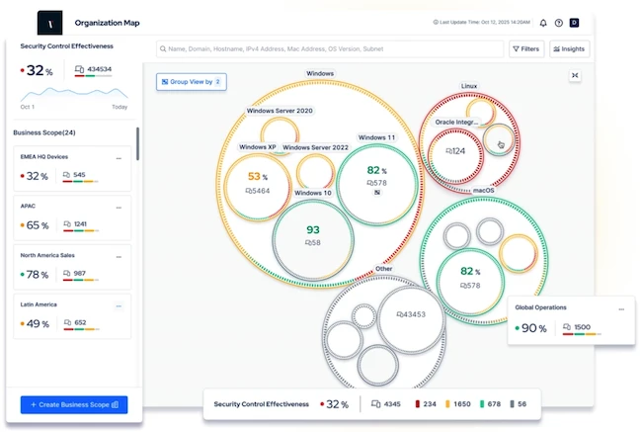
Task: Click the device icon in APAC card
Action: pyautogui.click(x=67, y=224)
